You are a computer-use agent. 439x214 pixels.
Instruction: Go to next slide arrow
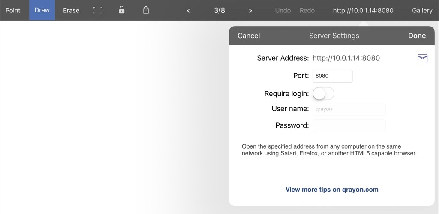pos(250,11)
